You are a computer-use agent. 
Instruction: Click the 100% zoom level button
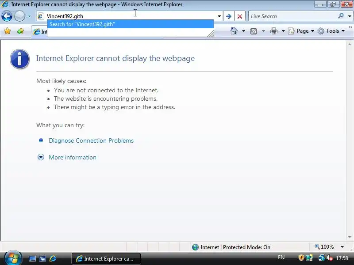tap(324, 247)
